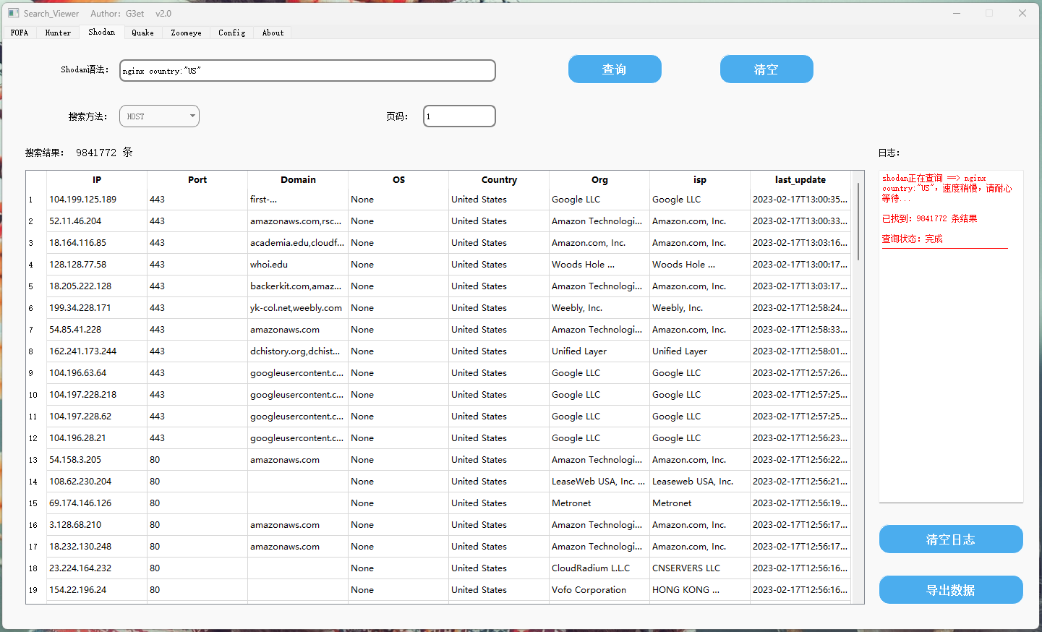The width and height of the screenshot is (1042, 632).
Task: Click Org cell Weebly, Inc.
Action: [x=599, y=308]
